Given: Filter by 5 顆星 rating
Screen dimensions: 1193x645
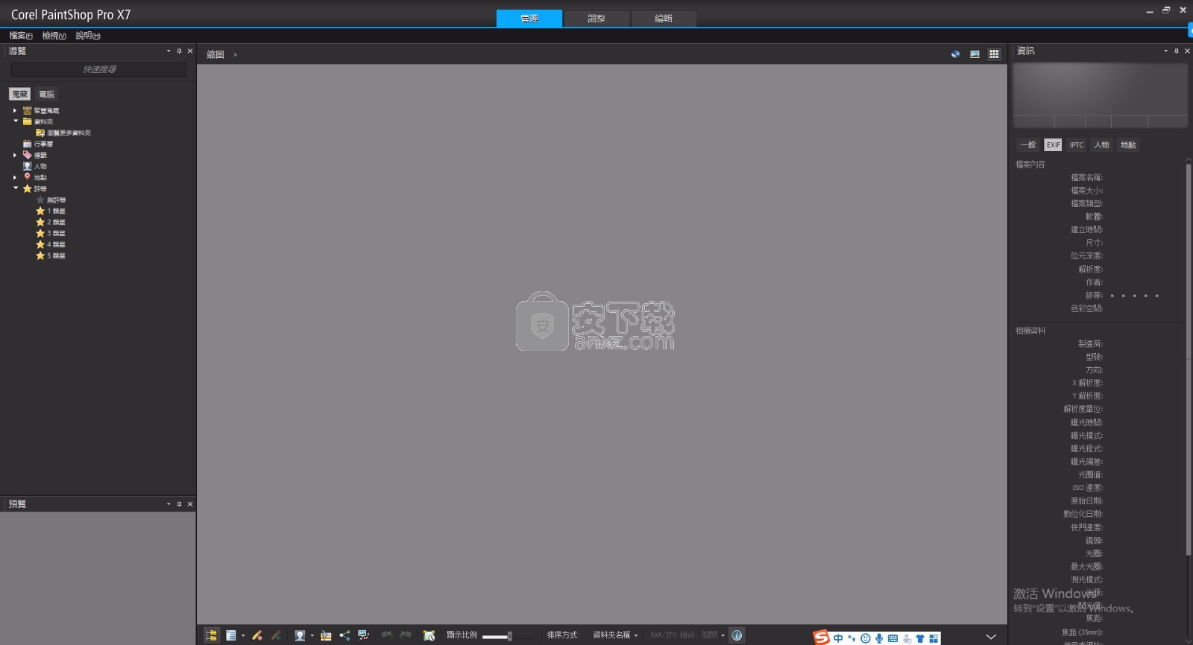Looking at the screenshot, I should (56, 256).
